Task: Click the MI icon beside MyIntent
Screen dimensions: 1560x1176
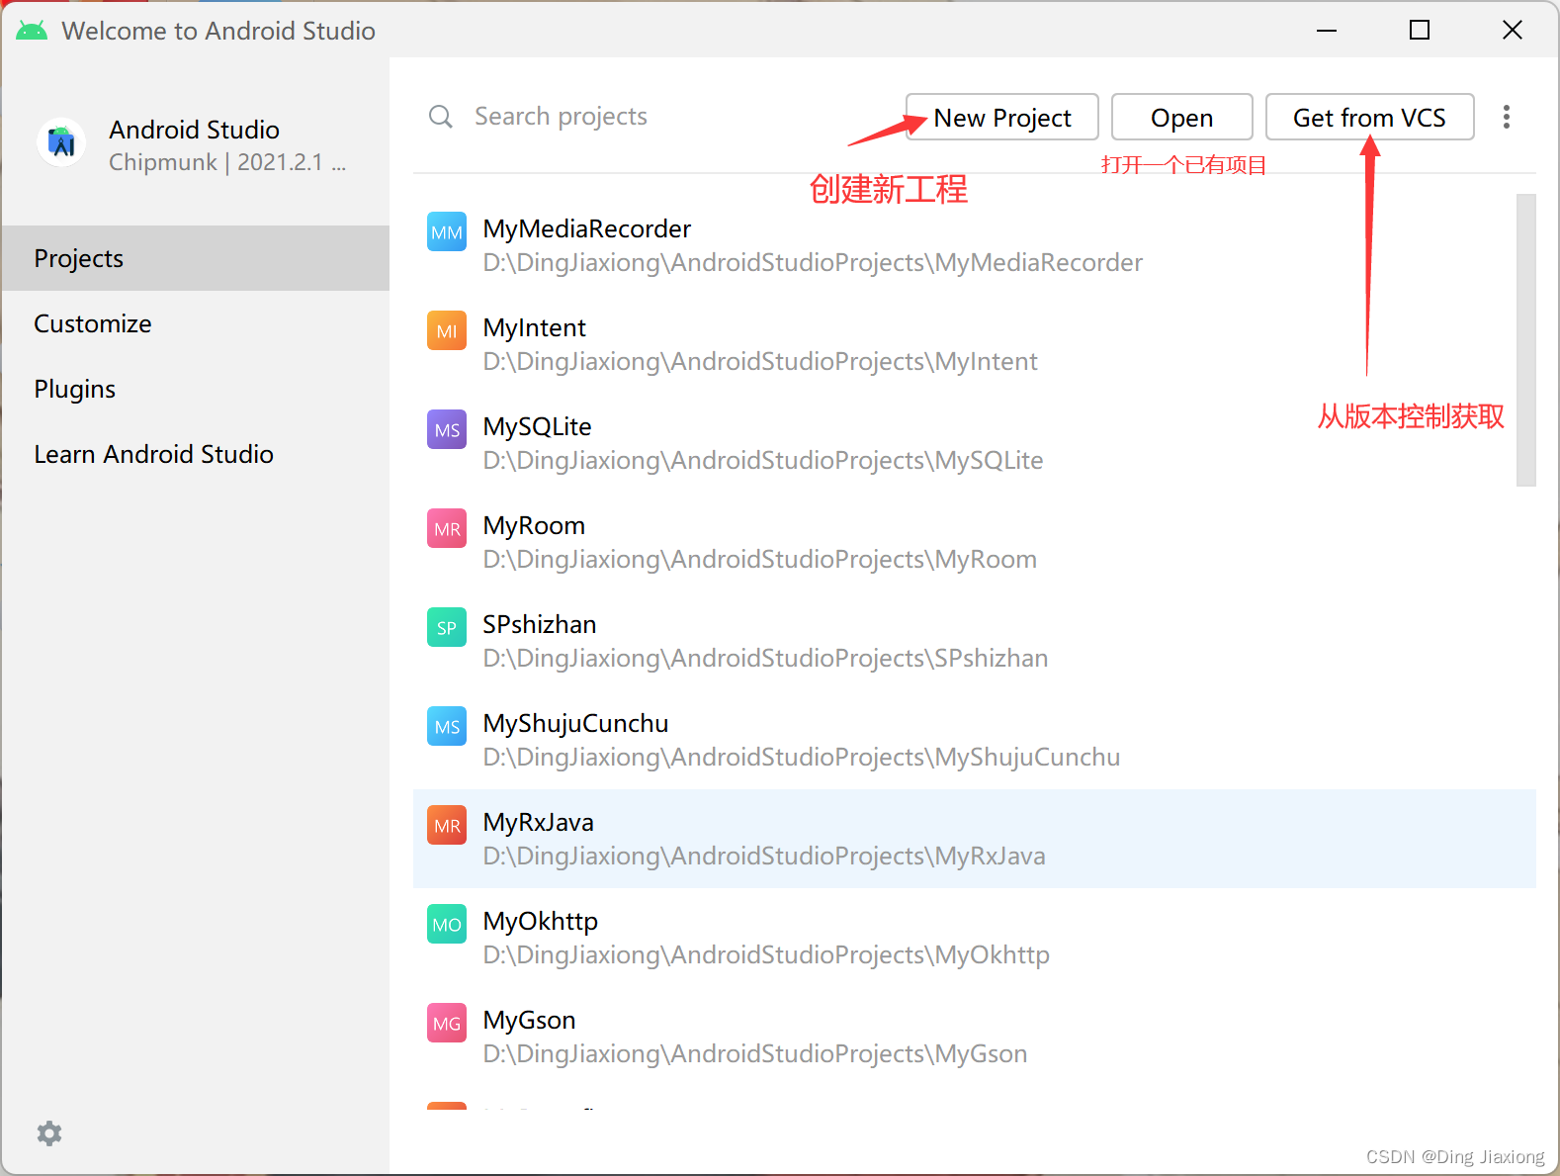Action: tap(447, 331)
